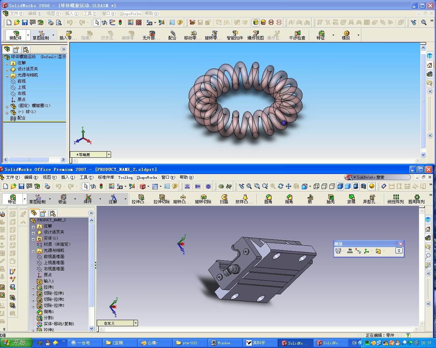This screenshot has width=436, height=348.
Task: Click the 拉伸切除 Extruded Cut tool
Action: coord(161,199)
